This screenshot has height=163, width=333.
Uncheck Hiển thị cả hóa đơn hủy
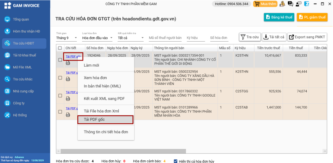point(176,161)
